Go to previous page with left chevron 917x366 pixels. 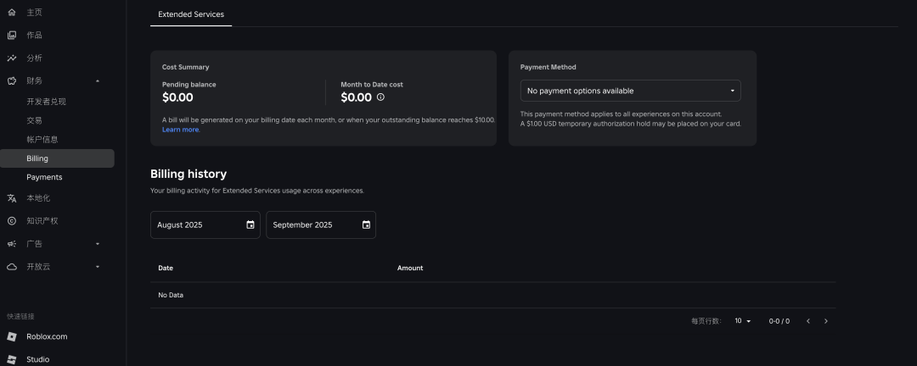tap(808, 321)
